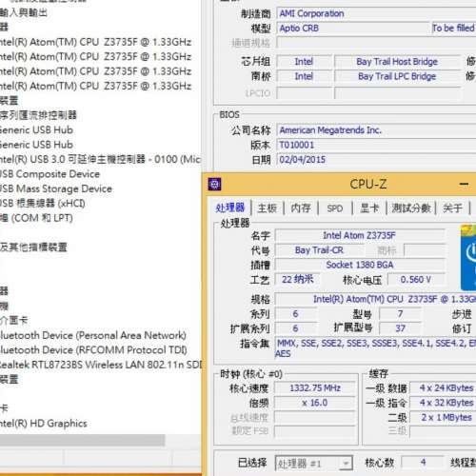Click the horizontal scrollbar in Device Manager
Screen dimensions: 476x476
[83, 441]
